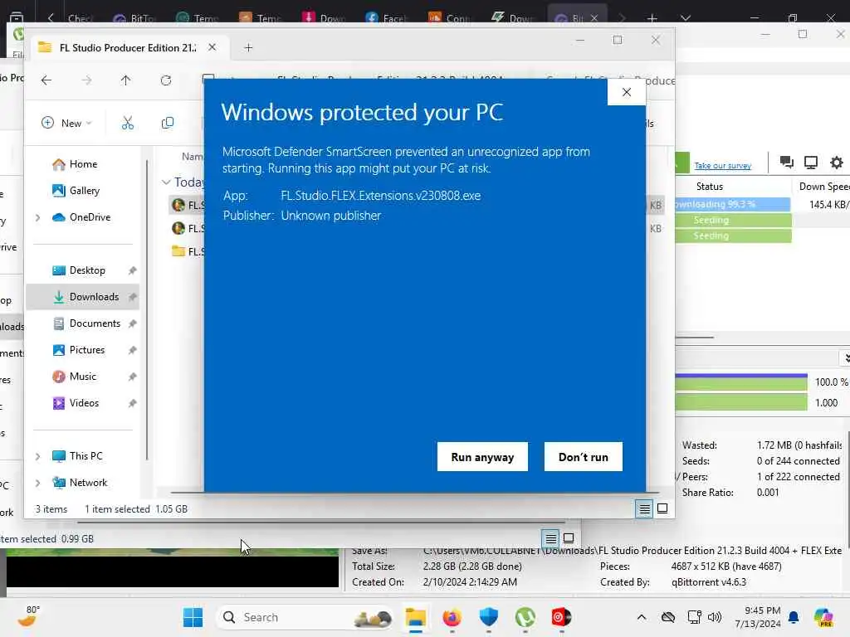Switch Explorer to details view icon

(644, 508)
